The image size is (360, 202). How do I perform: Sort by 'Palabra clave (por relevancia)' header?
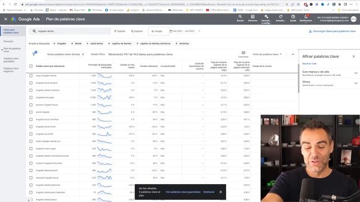point(50,66)
